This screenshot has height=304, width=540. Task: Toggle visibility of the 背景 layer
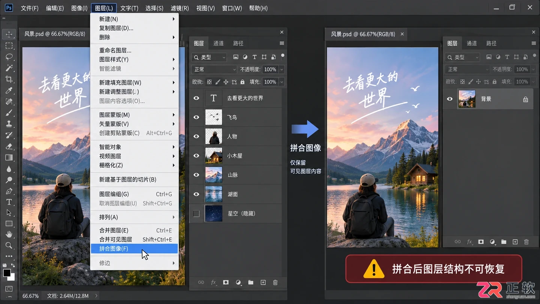[450, 99]
